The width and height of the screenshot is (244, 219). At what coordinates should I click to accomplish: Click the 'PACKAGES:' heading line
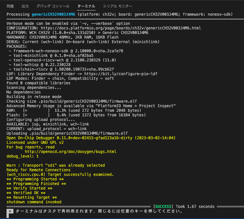coord(17,46)
